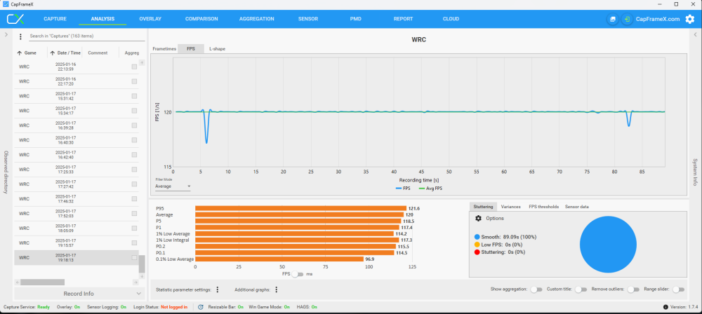This screenshot has height=314, width=702.
Task: Open the captures list three-dot menu
Action: pyautogui.click(x=20, y=36)
